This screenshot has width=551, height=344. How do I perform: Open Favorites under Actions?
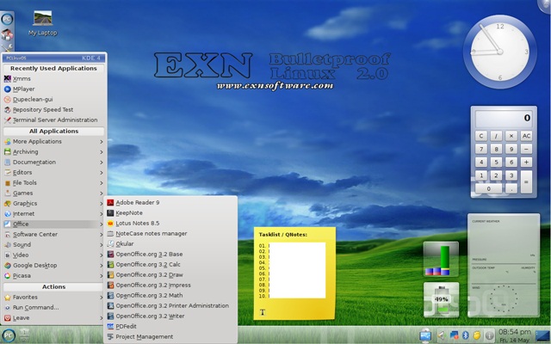[53, 297]
